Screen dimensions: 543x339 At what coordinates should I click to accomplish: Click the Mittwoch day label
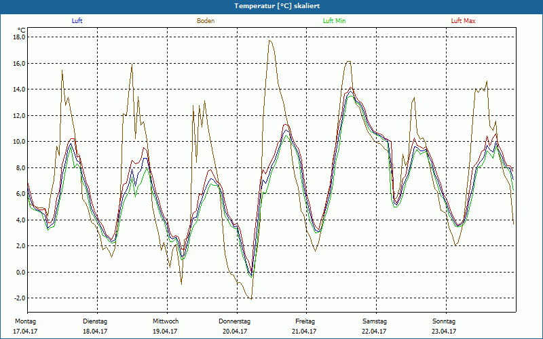pyautogui.click(x=166, y=321)
